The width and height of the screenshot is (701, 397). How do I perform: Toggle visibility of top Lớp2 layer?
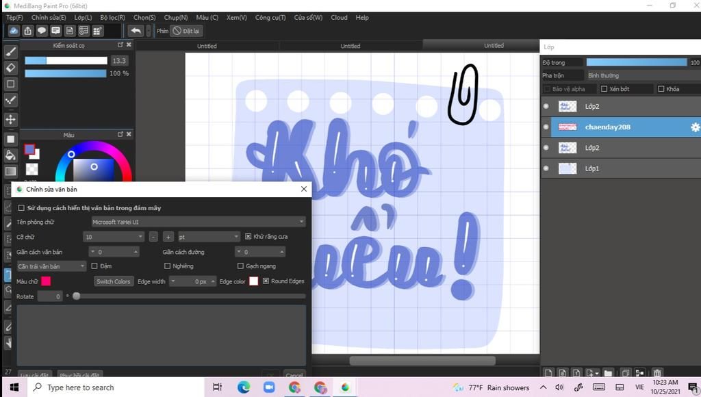pyautogui.click(x=546, y=106)
